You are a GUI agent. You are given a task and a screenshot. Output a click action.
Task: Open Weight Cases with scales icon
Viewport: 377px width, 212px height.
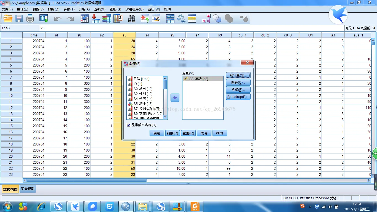click(181, 18)
